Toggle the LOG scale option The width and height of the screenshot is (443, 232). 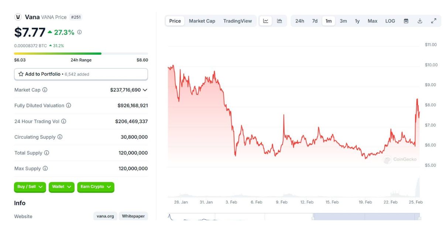tap(390, 21)
